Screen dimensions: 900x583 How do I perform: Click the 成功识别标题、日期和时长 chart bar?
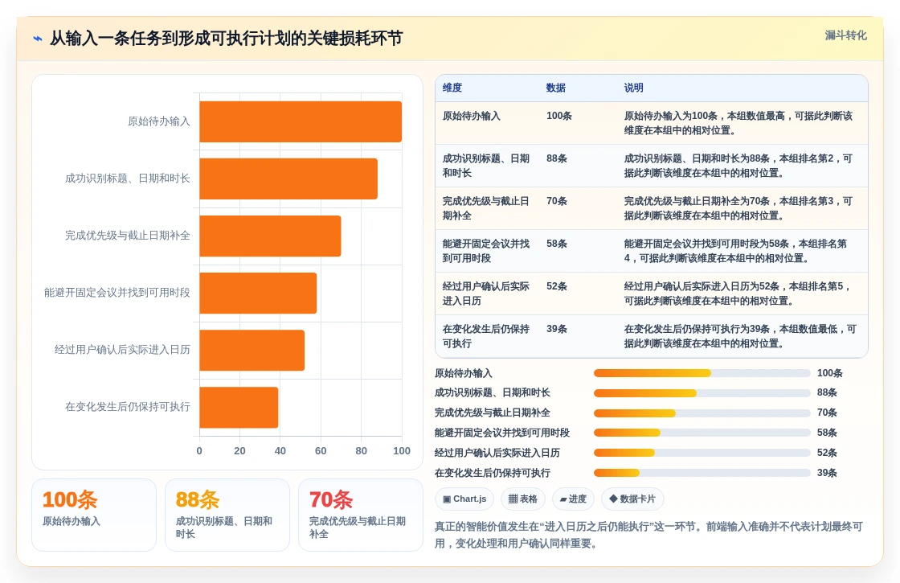coord(288,179)
